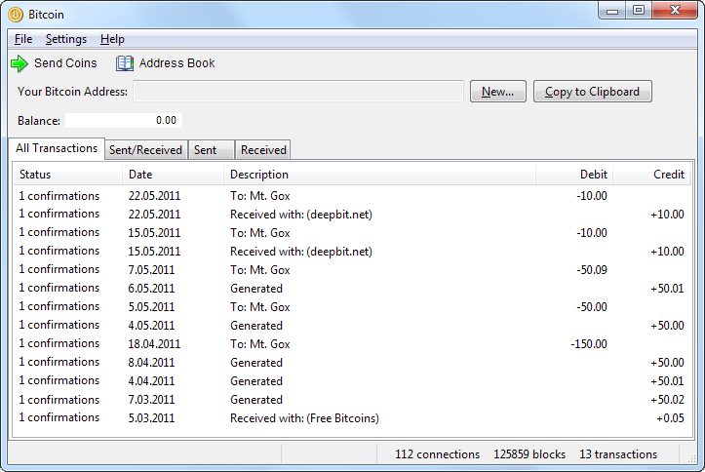The height and width of the screenshot is (472, 705).
Task: Click the Bitcoin logo in title bar
Action: tap(16, 15)
